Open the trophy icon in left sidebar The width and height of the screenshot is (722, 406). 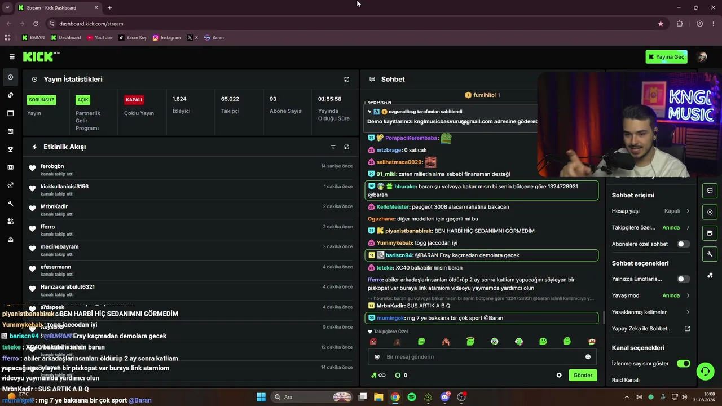10,149
